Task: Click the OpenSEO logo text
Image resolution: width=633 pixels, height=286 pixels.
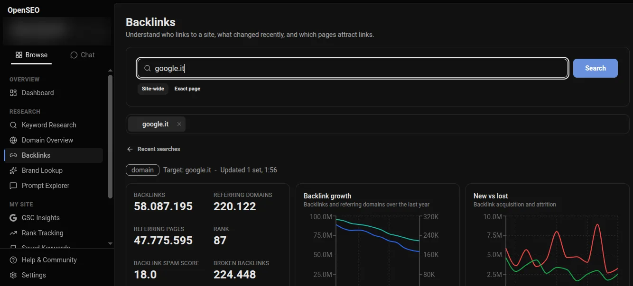Action: (x=24, y=10)
